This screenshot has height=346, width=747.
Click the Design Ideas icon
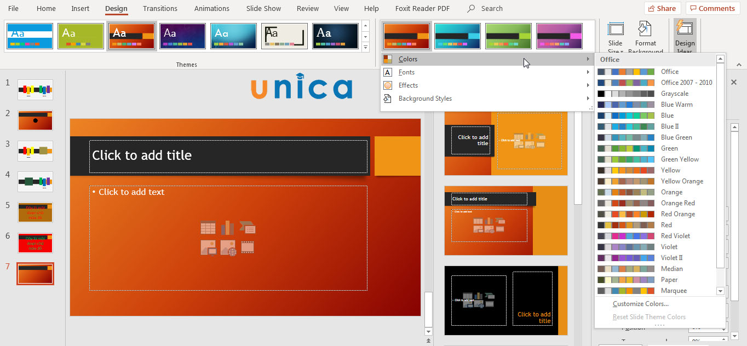[685, 28]
